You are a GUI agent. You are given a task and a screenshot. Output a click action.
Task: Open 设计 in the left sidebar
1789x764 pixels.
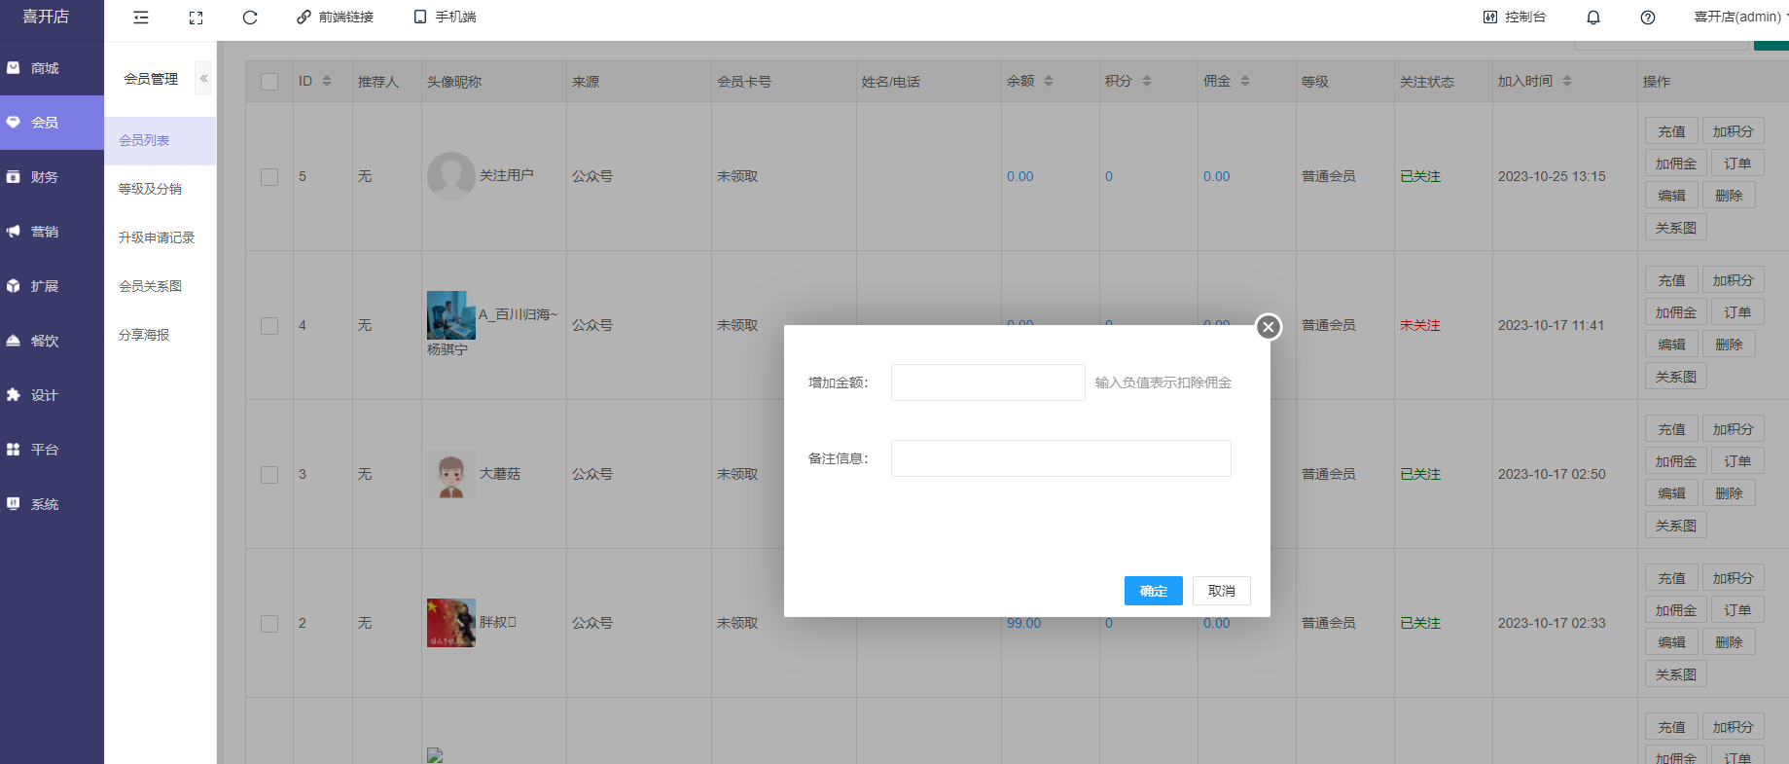pos(52,395)
